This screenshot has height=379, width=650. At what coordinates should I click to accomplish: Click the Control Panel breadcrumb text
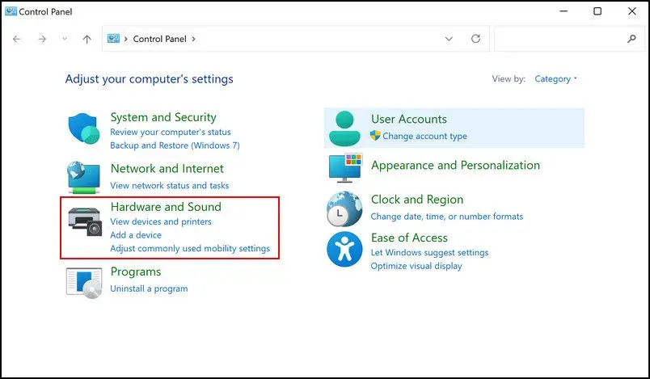[x=159, y=39]
